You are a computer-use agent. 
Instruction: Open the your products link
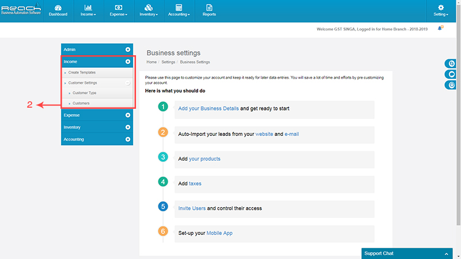[205, 159]
